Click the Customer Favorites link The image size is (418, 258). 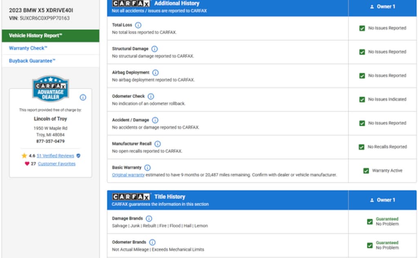tap(57, 164)
